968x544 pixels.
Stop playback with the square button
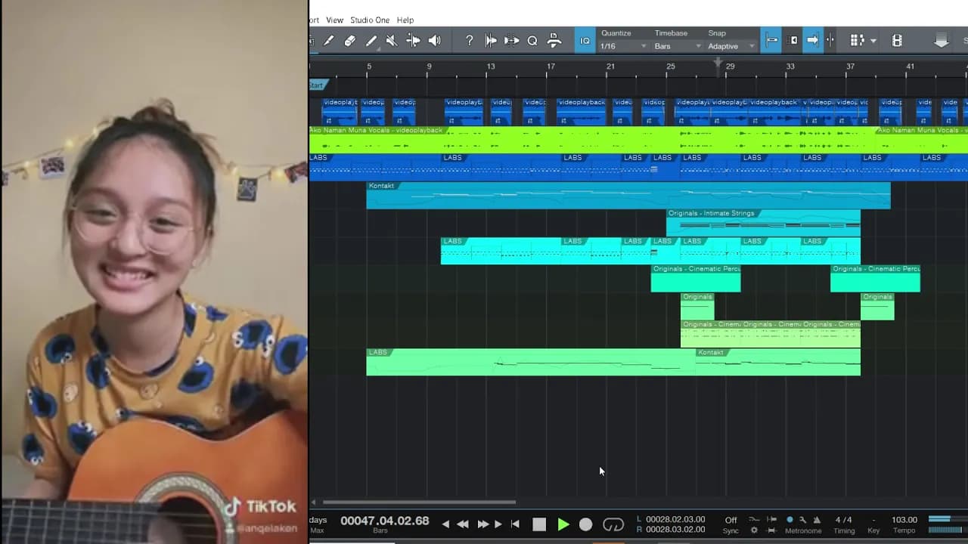(x=539, y=524)
